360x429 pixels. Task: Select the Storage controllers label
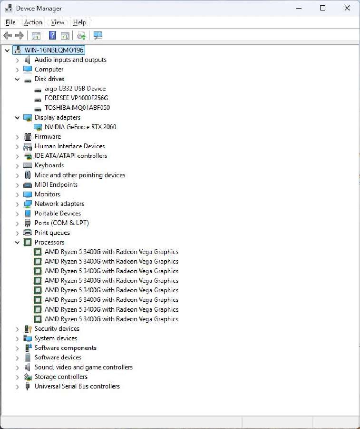click(61, 377)
